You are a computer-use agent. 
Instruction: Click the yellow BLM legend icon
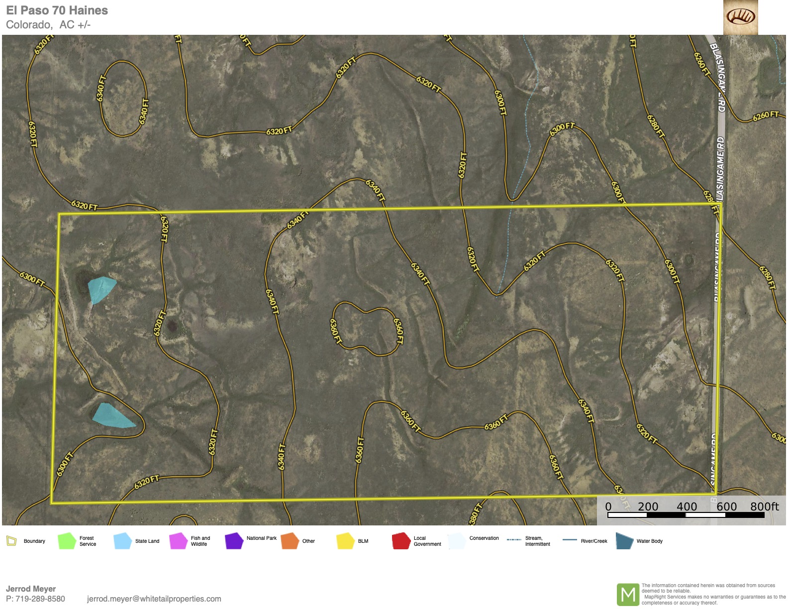click(x=345, y=541)
